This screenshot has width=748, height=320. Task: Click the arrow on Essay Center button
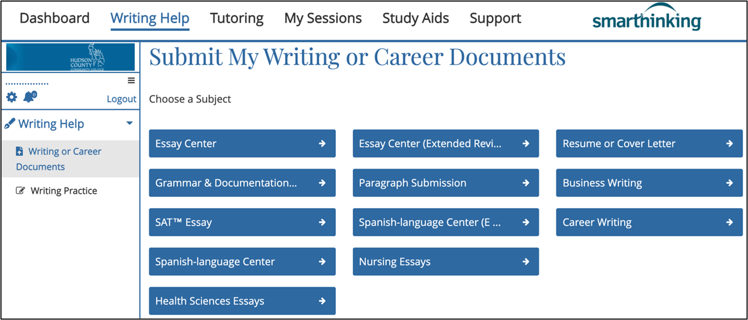pos(322,144)
